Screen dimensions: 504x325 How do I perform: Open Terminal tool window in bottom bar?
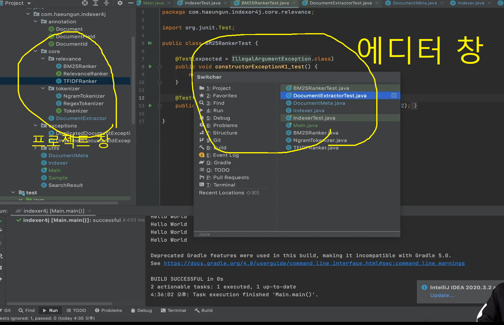click(x=173, y=310)
